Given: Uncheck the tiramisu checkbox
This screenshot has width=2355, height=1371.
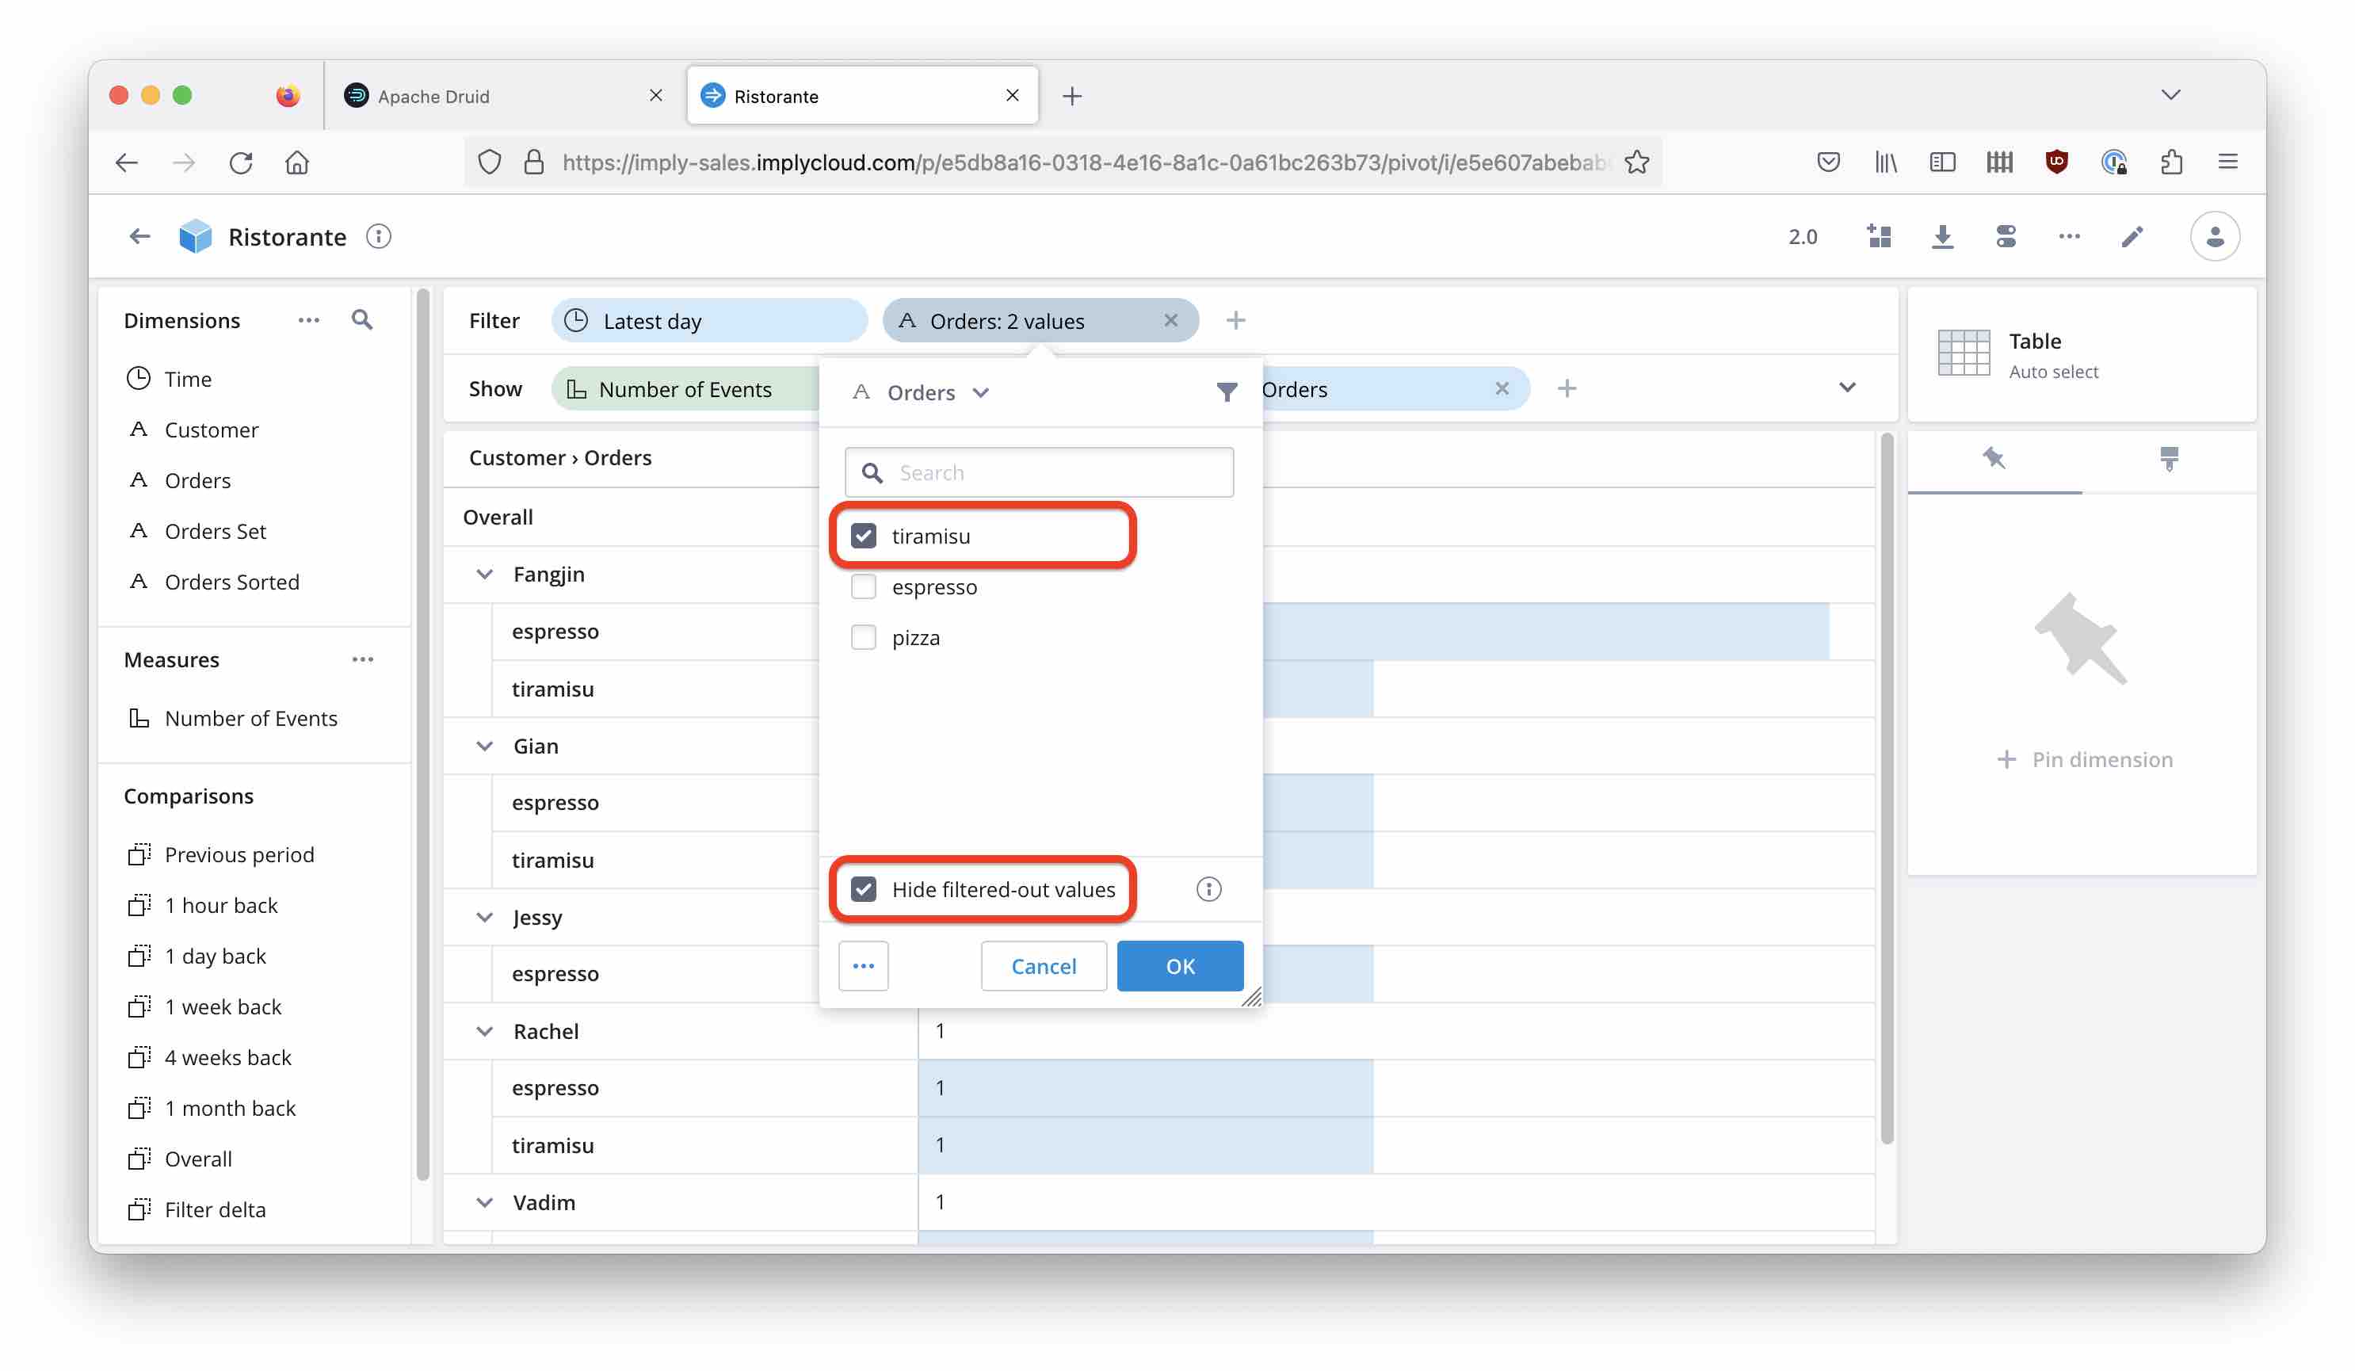Looking at the screenshot, I should click(864, 537).
